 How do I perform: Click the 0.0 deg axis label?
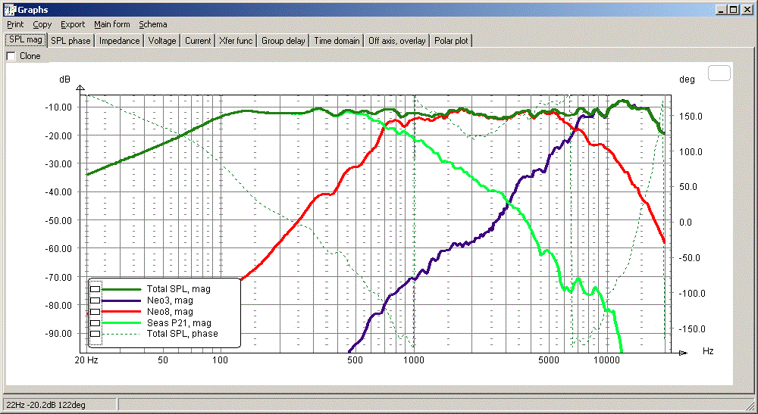click(x=685, y=223)
